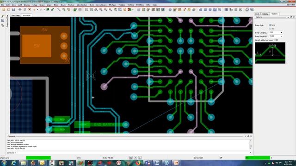The width and height of the screenshot is (296, 166).
Task: Select the Line bump style radio button
Action: (270, 25)
